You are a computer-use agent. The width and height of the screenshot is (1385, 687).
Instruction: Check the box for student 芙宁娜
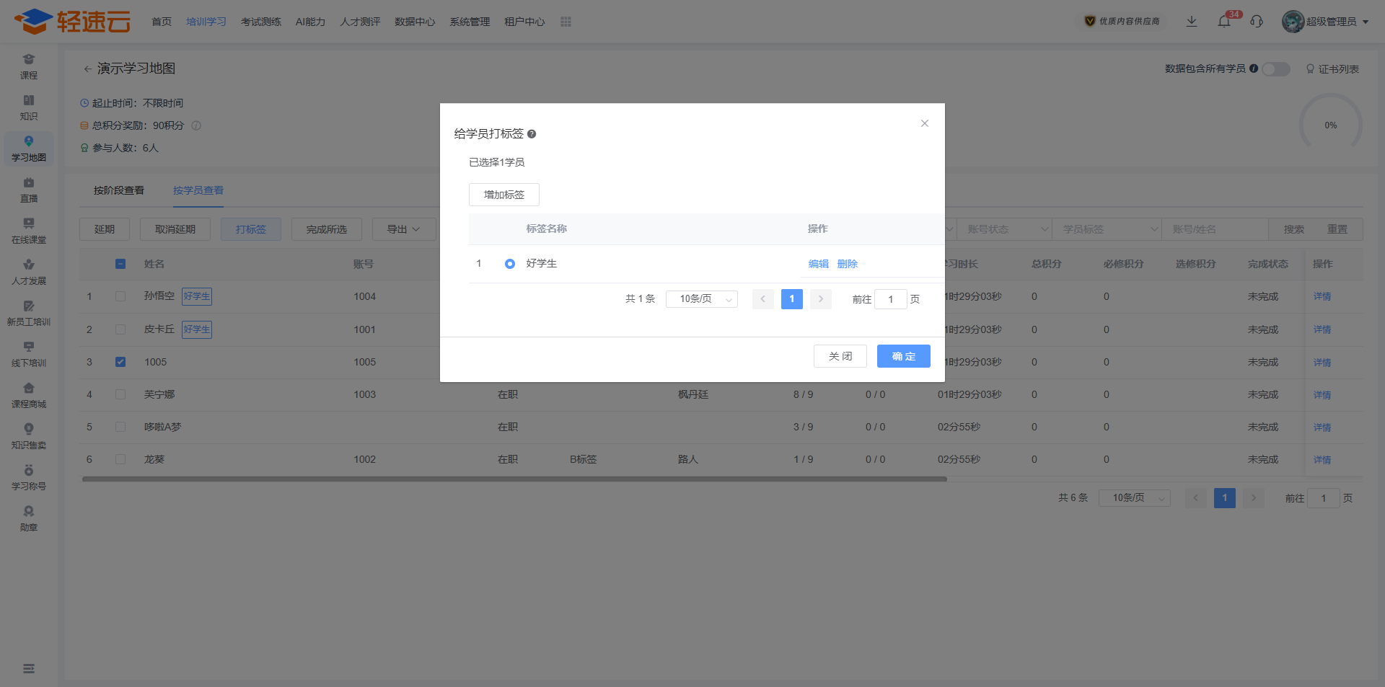tap(120, 394)
